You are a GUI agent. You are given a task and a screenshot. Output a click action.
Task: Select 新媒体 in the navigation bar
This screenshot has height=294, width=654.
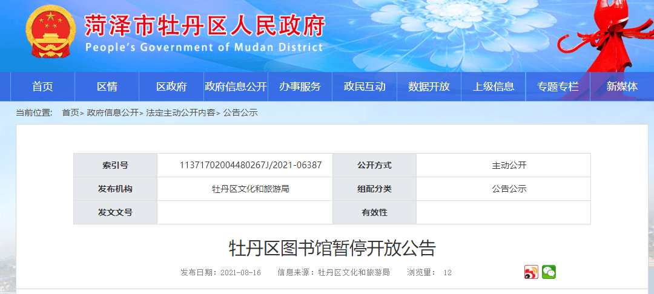click(622, 87)
